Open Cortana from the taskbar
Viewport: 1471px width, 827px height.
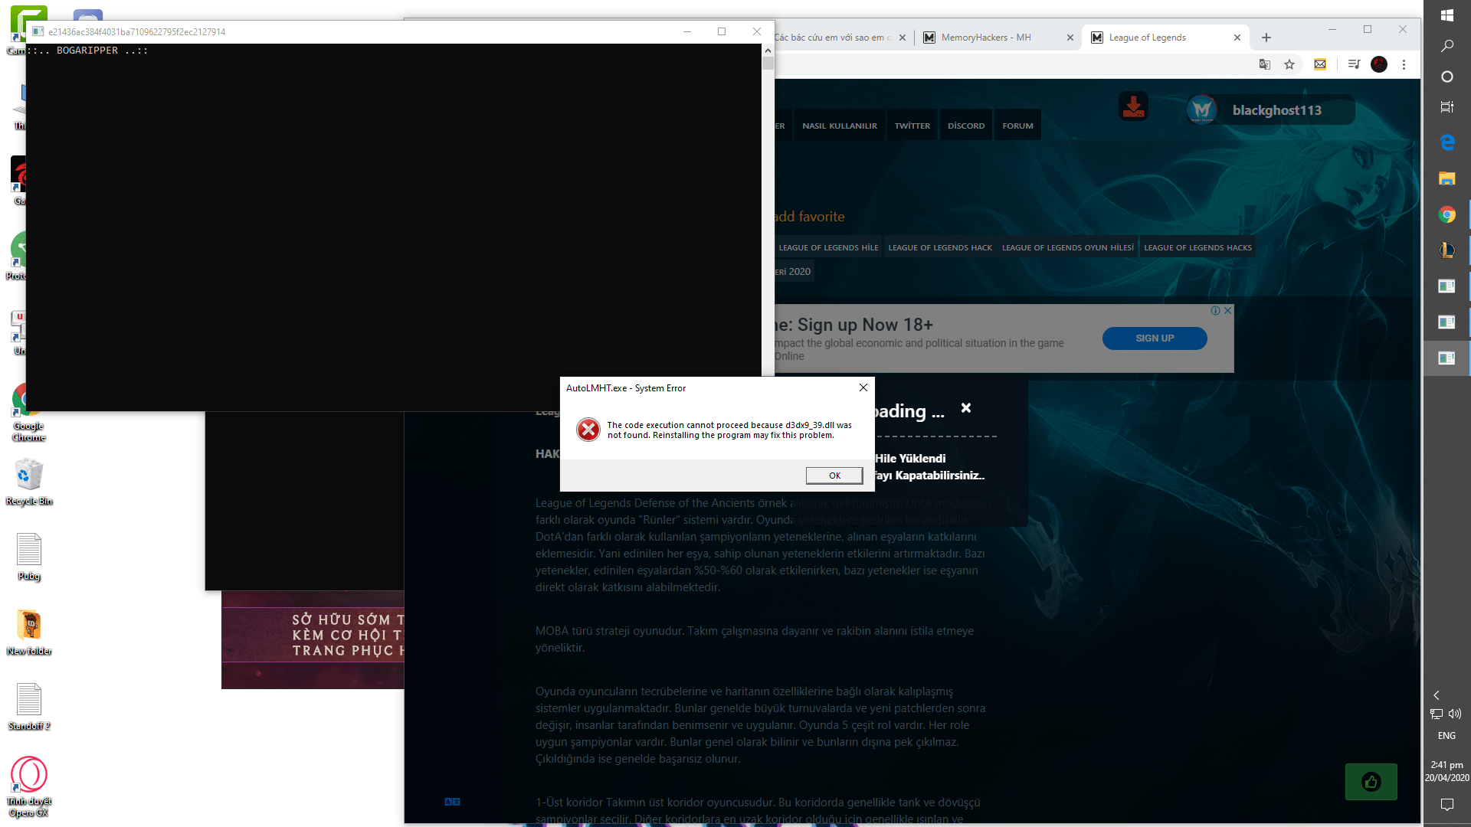[x=1446, y=77]
